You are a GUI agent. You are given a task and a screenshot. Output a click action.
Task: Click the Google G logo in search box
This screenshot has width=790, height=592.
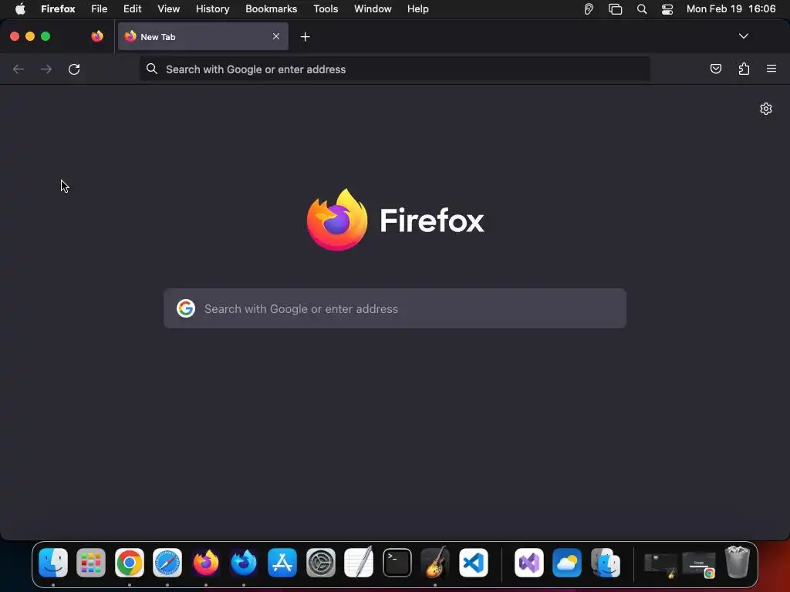pyautogui.click(x=186, y=308)
